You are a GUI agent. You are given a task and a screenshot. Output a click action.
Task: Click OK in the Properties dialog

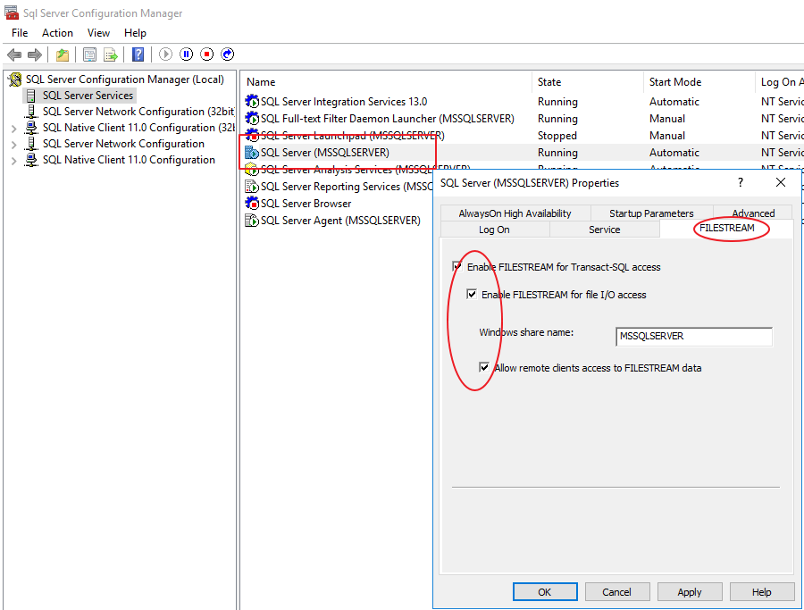[x=545, y=592]
